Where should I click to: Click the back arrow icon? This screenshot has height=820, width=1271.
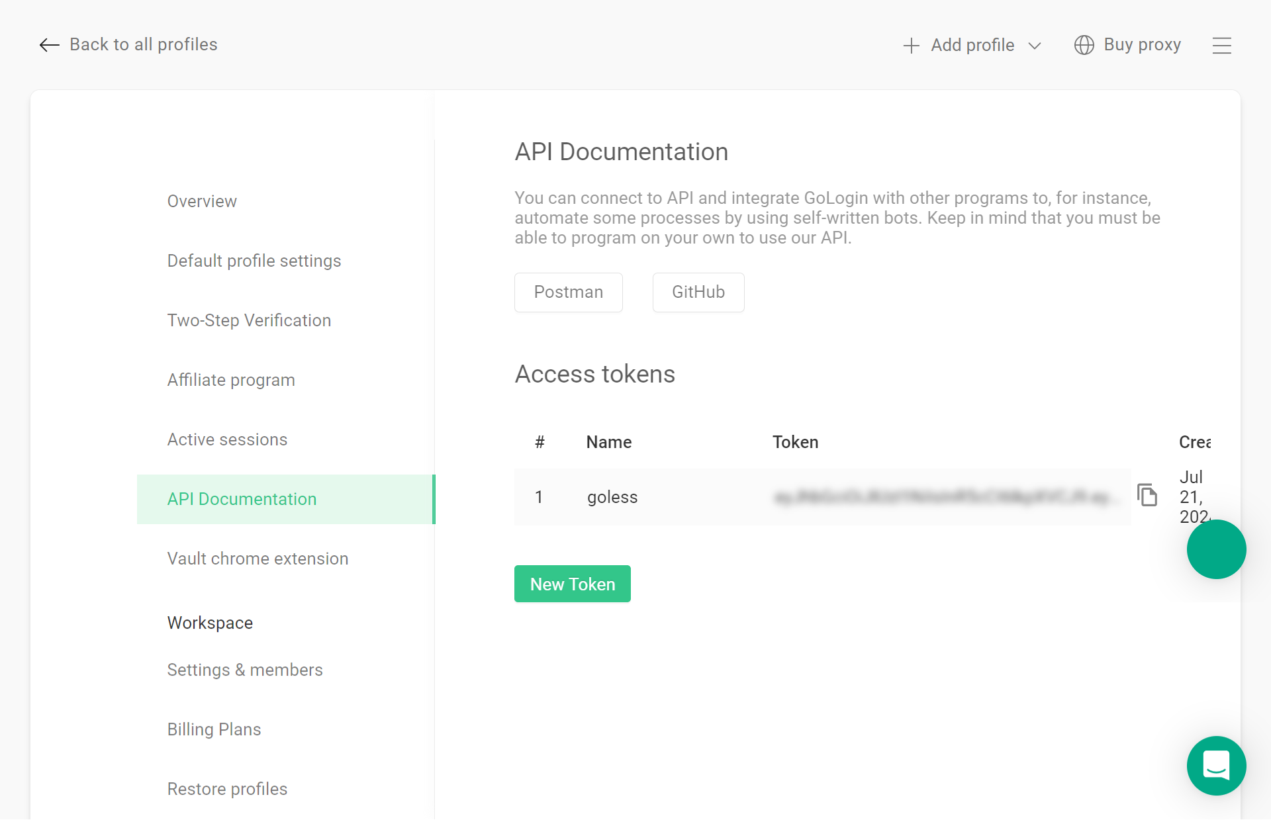click(49, 45)
